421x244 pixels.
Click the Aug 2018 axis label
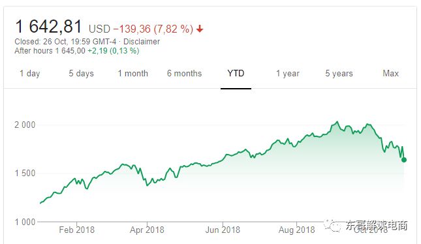296,230
